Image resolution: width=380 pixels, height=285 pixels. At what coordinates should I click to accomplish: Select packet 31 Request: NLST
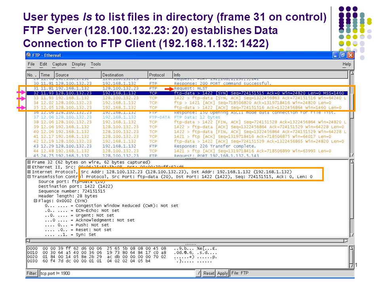(x=188, y=88)
